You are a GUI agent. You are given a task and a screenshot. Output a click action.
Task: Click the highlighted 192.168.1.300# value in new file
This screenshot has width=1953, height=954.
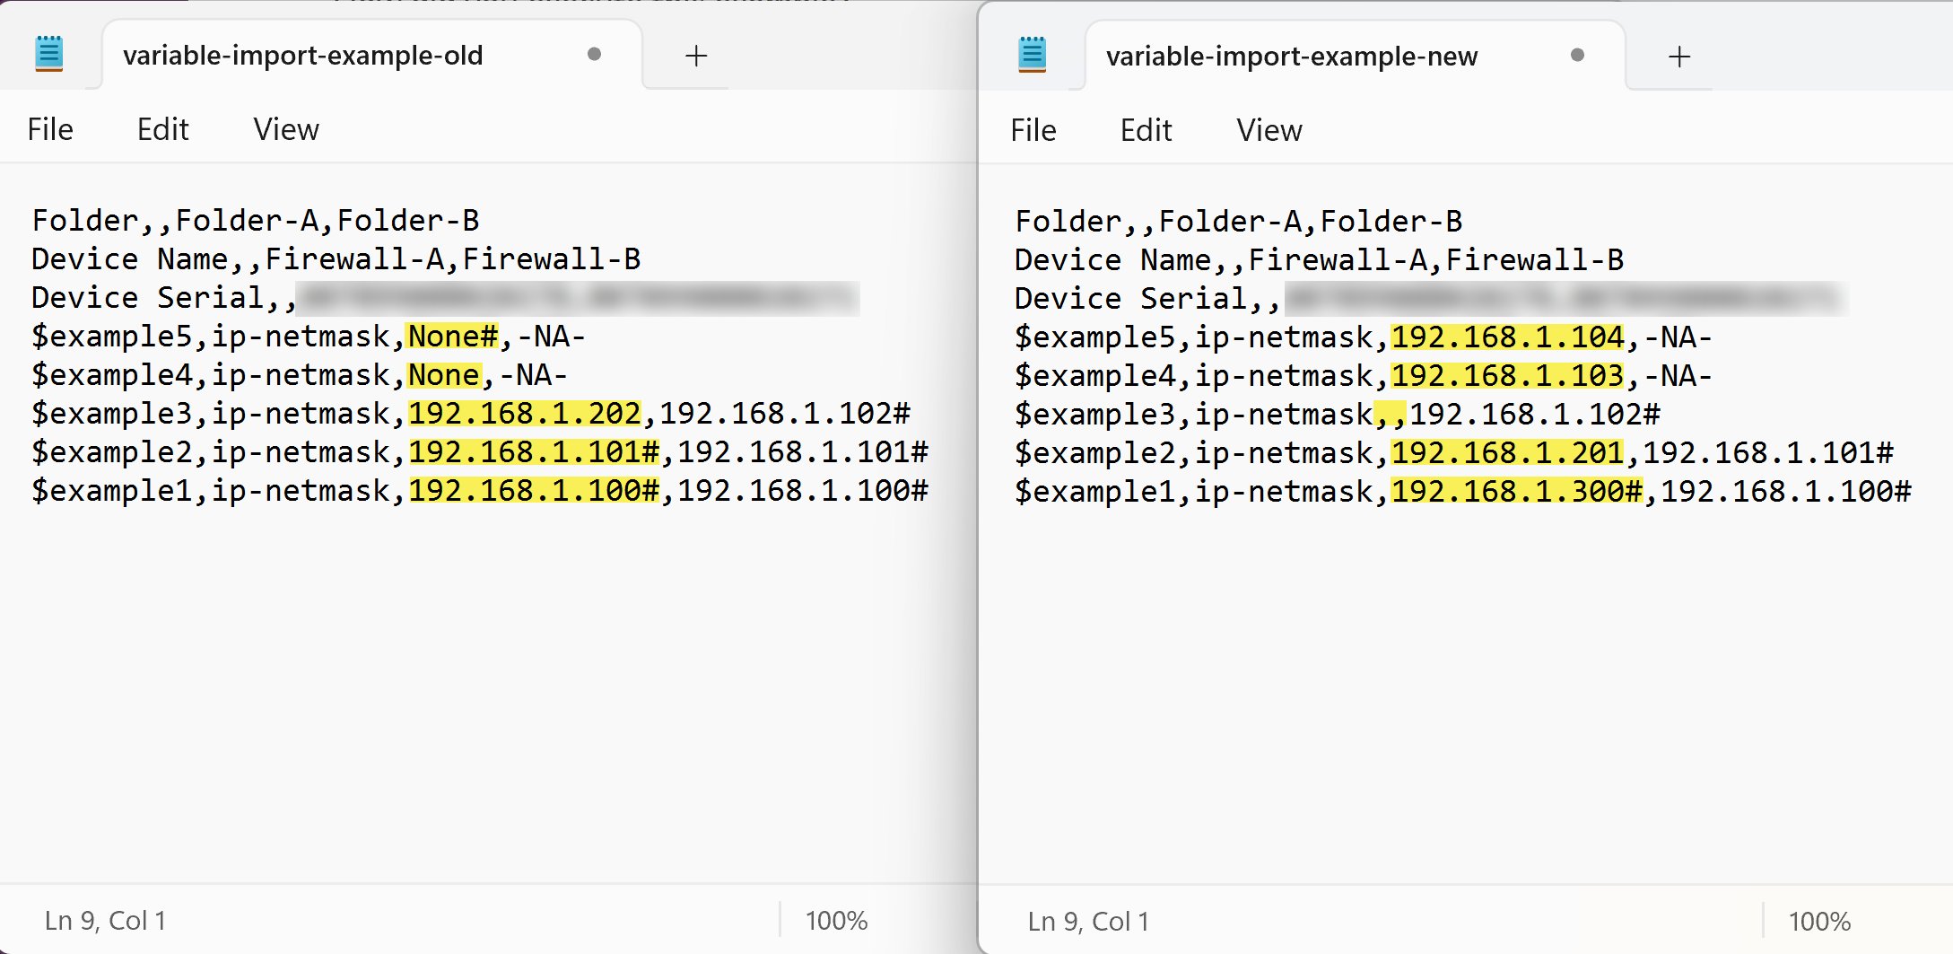pos(1517,492)
